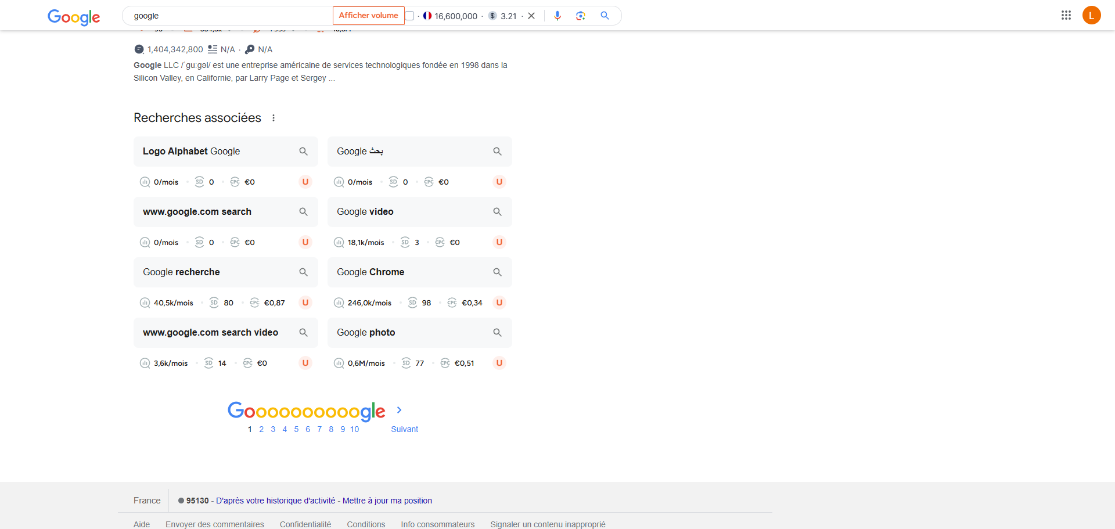Click the 18,1k/mois volume value

(366, 242)
